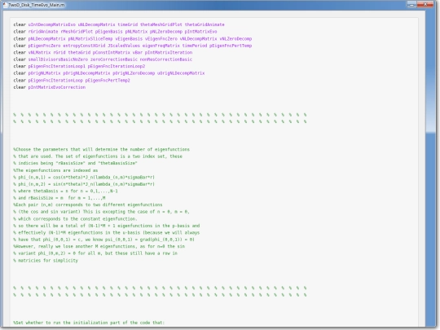Image resolution: width=440 pixels, height=330 pixels.
Task: Click on pEigenFncIterationLoop1
Action: tap(57, 67)
